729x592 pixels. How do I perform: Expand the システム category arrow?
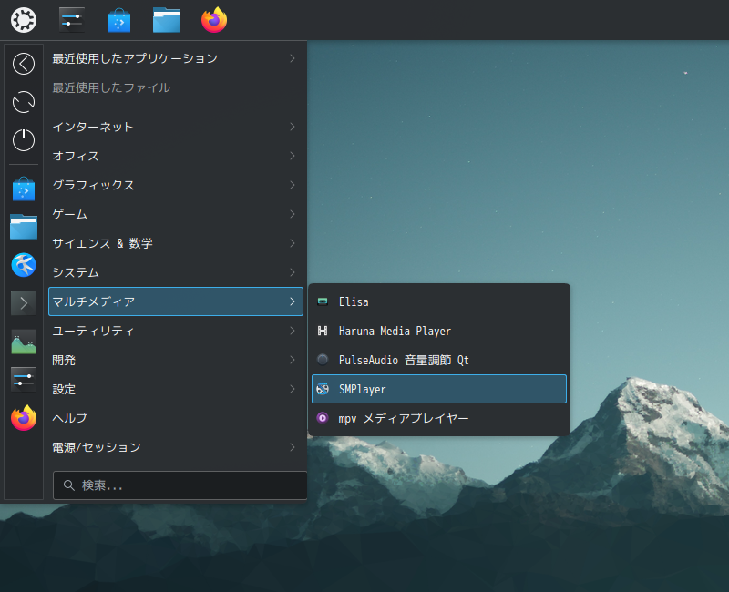point(292,272)
